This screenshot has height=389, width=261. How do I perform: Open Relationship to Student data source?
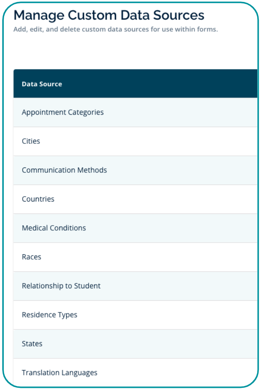tap(61, 286)
